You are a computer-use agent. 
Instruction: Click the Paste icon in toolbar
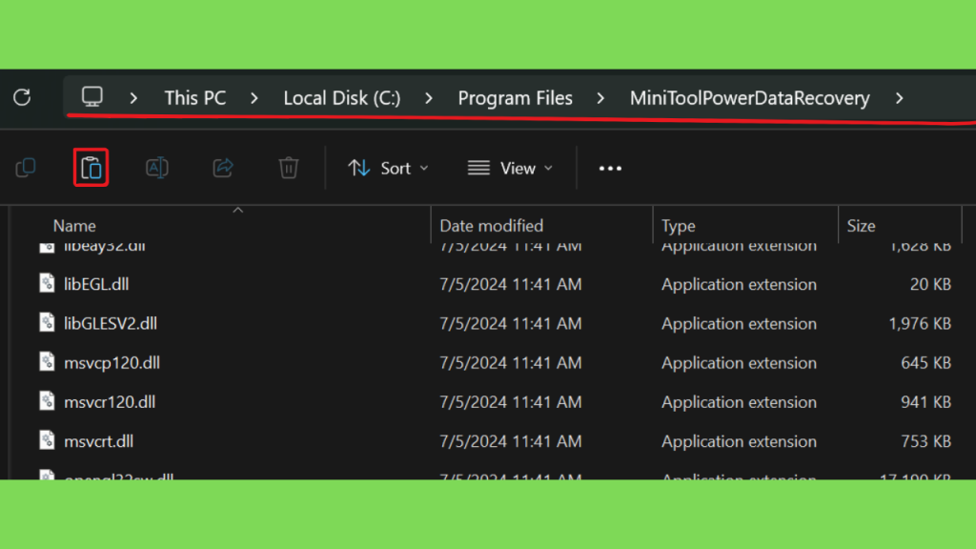point(91,168)
